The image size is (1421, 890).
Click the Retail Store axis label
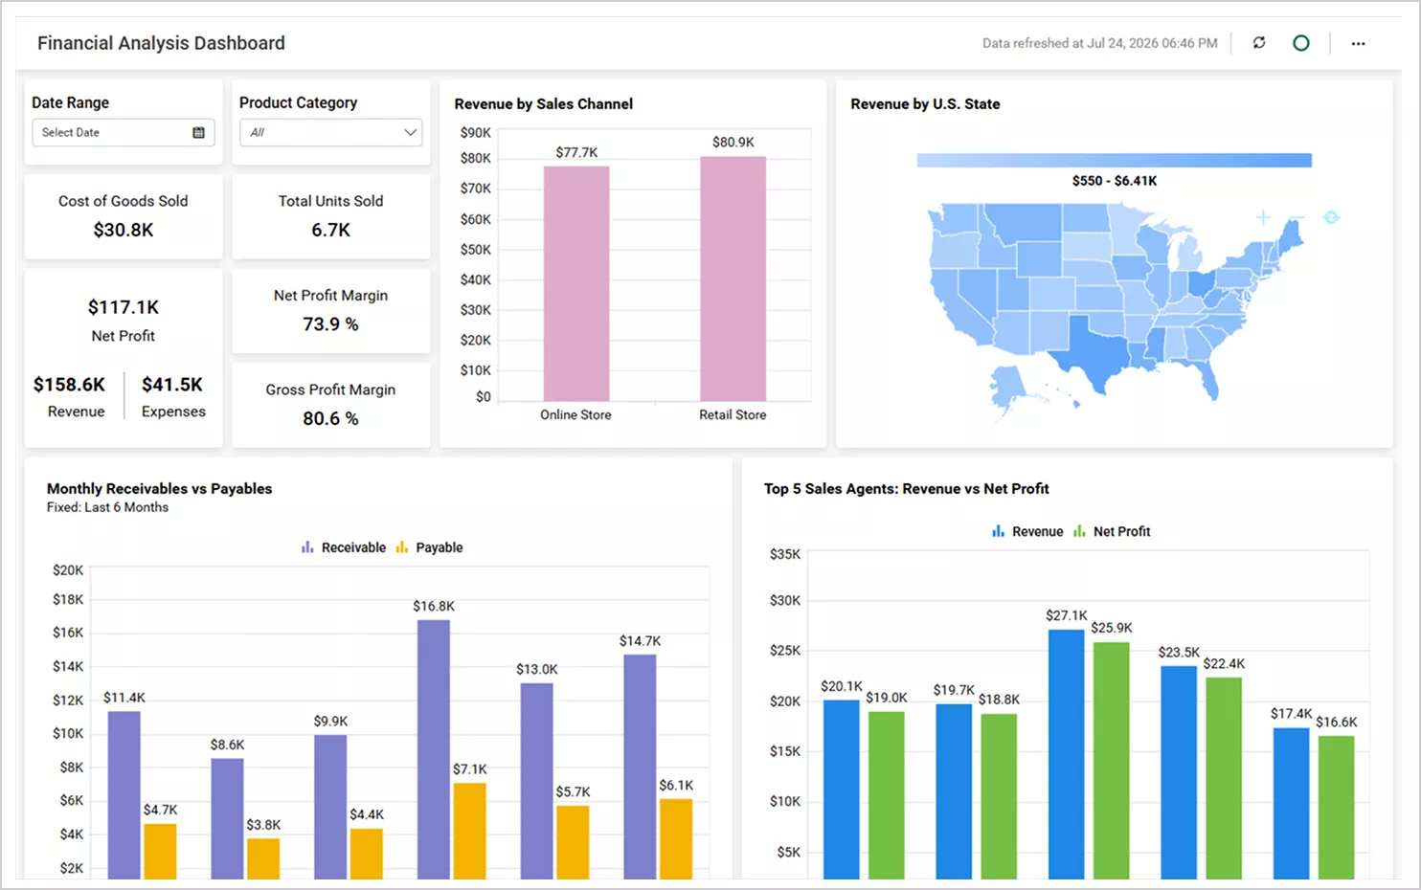[733, 414]
